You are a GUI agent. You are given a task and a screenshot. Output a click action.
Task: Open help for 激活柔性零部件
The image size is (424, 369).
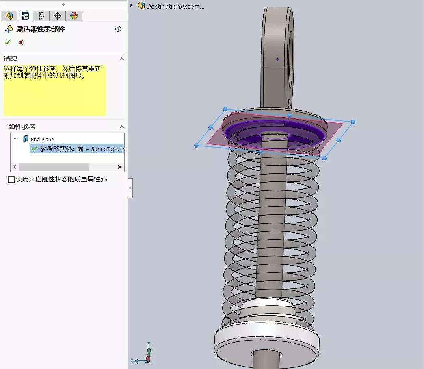(x=118, y=29)
